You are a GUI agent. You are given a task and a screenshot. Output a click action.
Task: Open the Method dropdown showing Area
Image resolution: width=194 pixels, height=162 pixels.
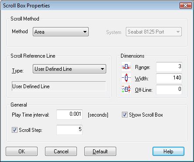pyautogui.click(x=61, y=31)
